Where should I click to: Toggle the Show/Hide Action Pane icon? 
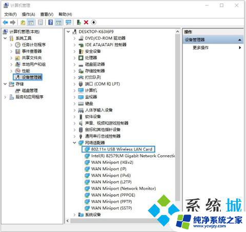(x=58, y=23)
